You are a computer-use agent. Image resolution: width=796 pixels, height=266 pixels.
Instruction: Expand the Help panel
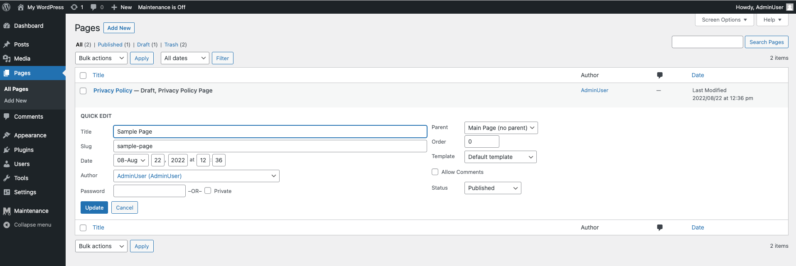coord(772,20)
